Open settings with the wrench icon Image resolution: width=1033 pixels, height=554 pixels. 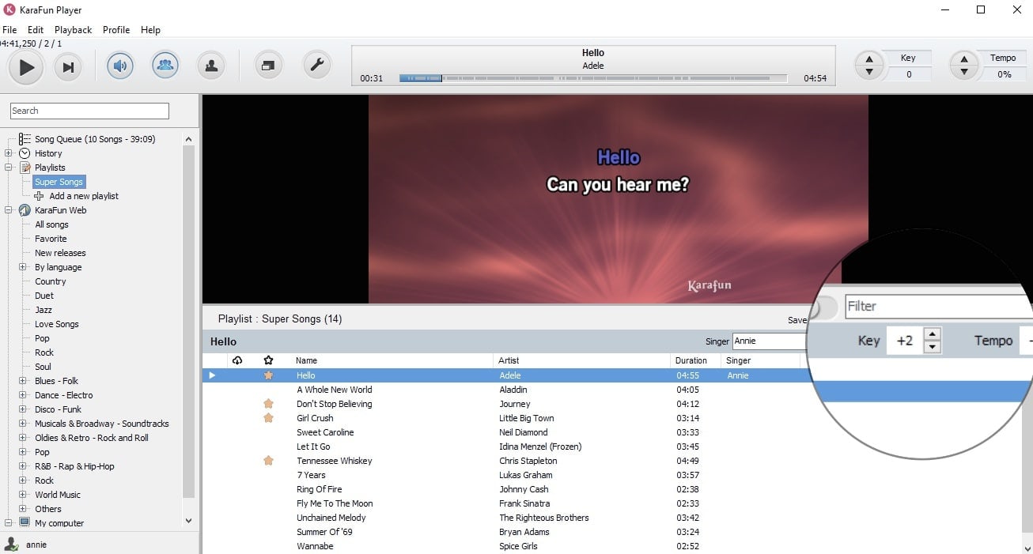tap(316, 66)
